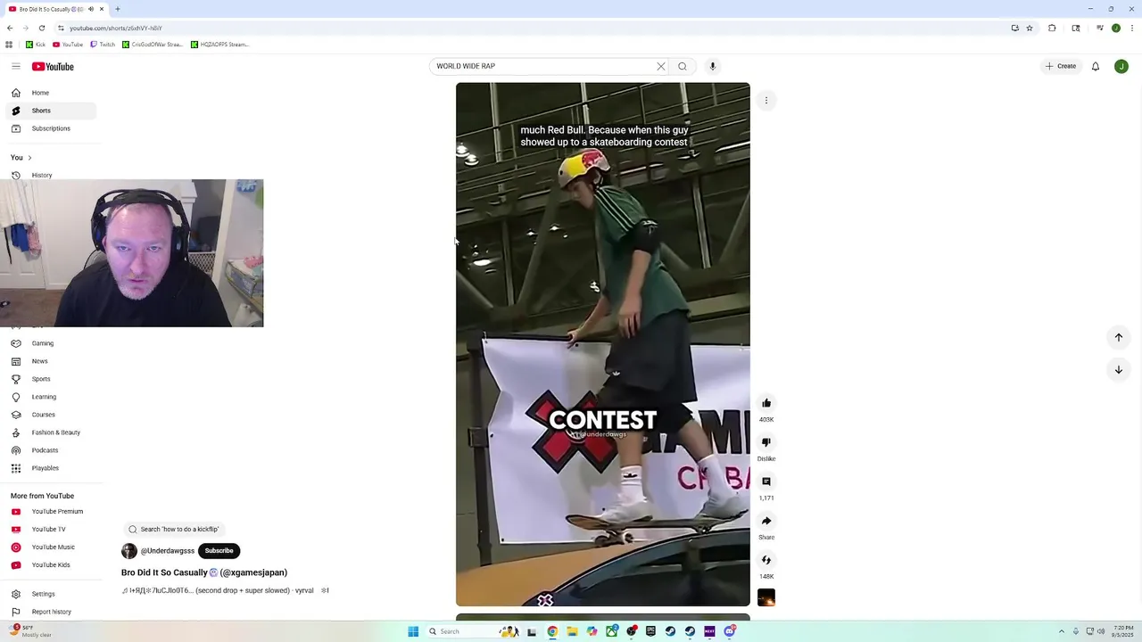Open the YouTube bookmark in the bookmarks bar
Screen dimensions: 1142x642
[x=68, y=45]
